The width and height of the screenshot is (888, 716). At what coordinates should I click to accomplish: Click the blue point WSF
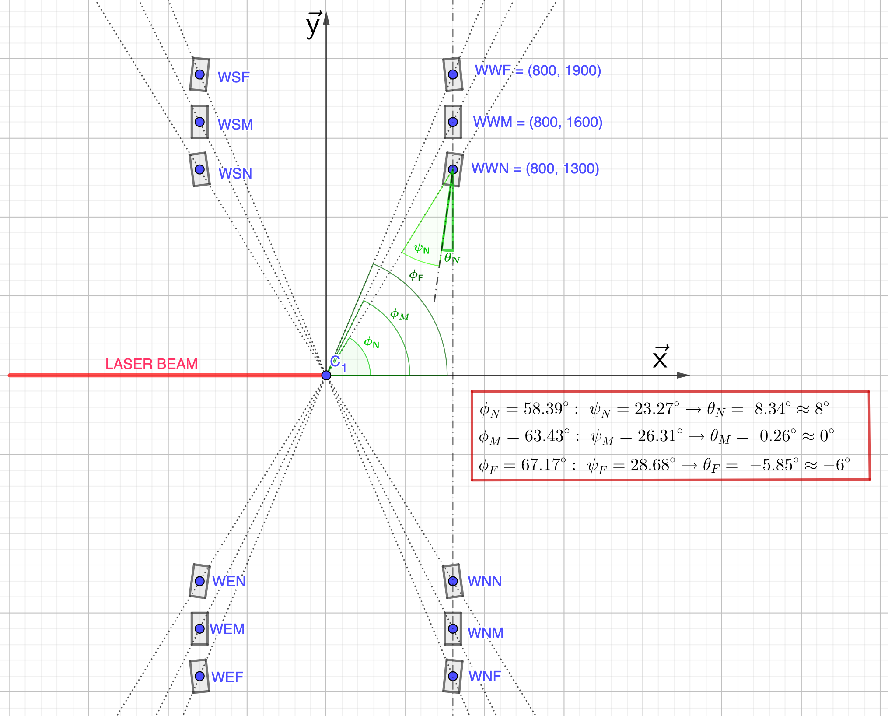coord(199,74)
